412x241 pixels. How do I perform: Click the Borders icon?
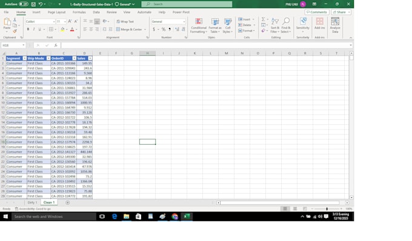(51, 29)
